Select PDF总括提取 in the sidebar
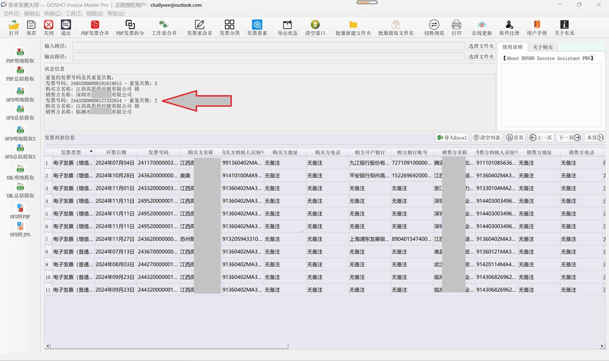 (20, 74)
